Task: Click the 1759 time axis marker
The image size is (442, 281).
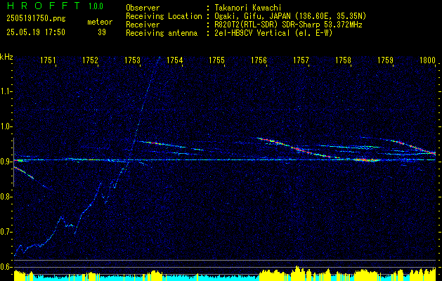Action: [x=385, y=60]
